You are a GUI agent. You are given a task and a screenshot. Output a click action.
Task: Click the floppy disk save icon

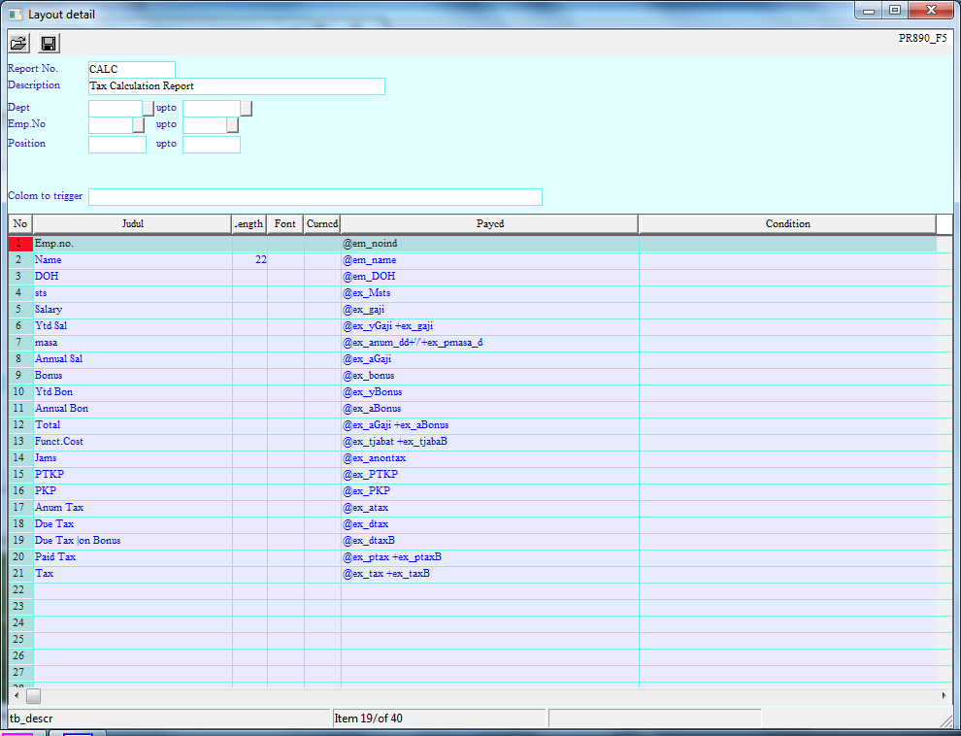click(x=49, y=43)
